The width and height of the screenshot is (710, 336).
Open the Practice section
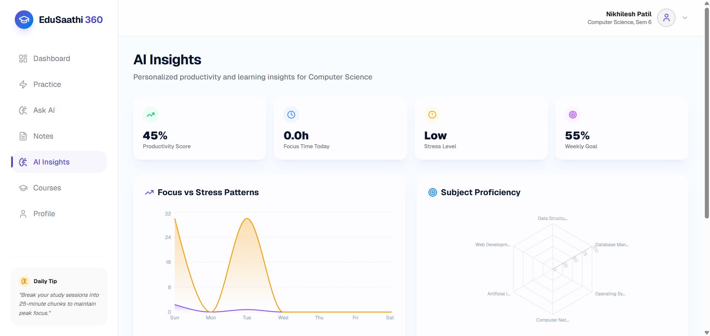59,84
